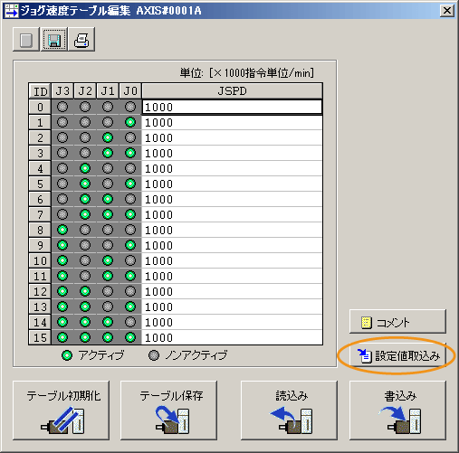Select the JSPD field for ID 6

click(x=232, y=199)
